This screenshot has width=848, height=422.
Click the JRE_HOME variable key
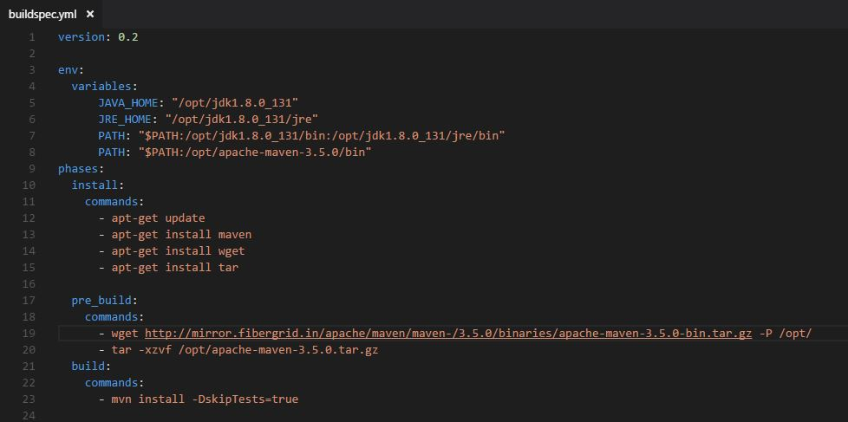(125, 120)
